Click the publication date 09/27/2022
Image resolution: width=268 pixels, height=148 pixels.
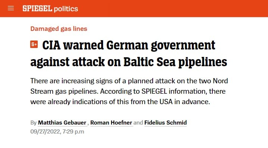45,132
